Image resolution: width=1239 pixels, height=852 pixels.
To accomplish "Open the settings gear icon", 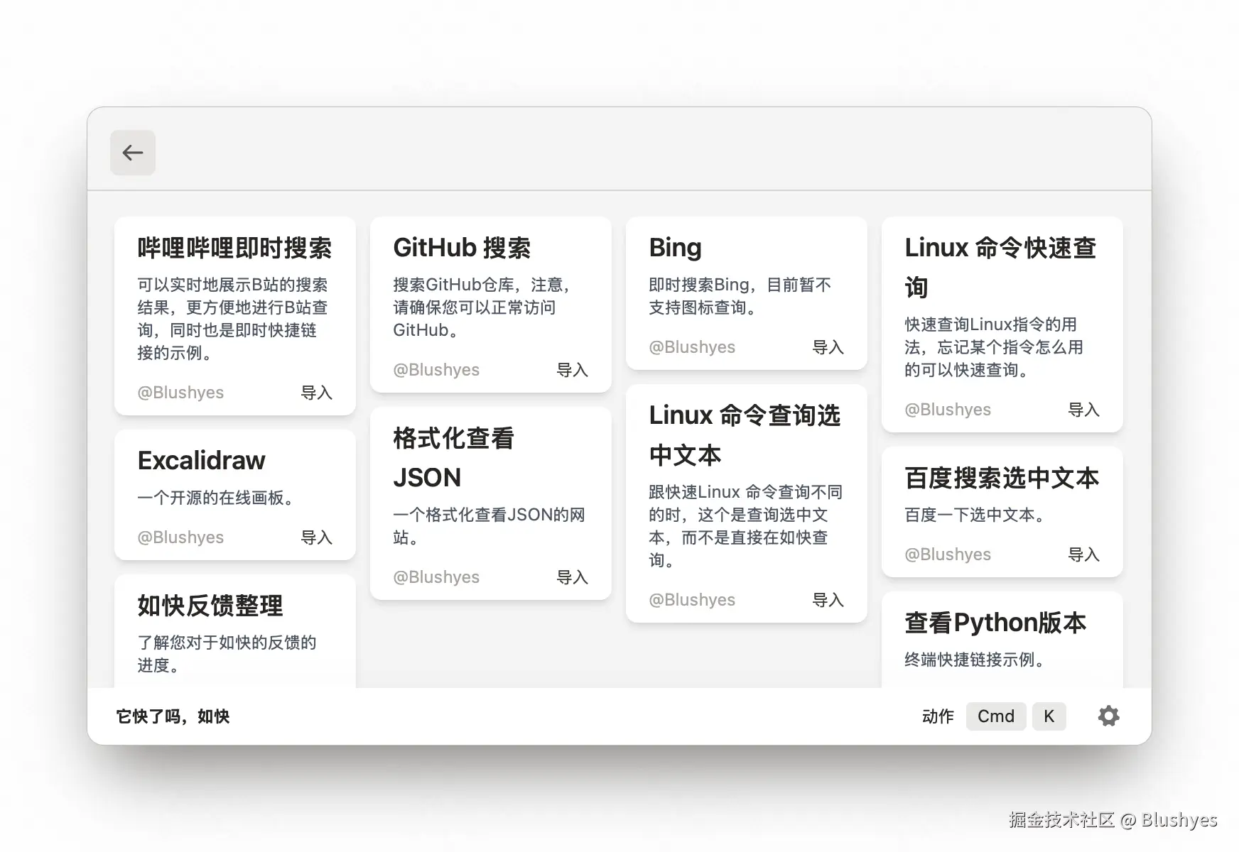I will [x=1108, y=716].
